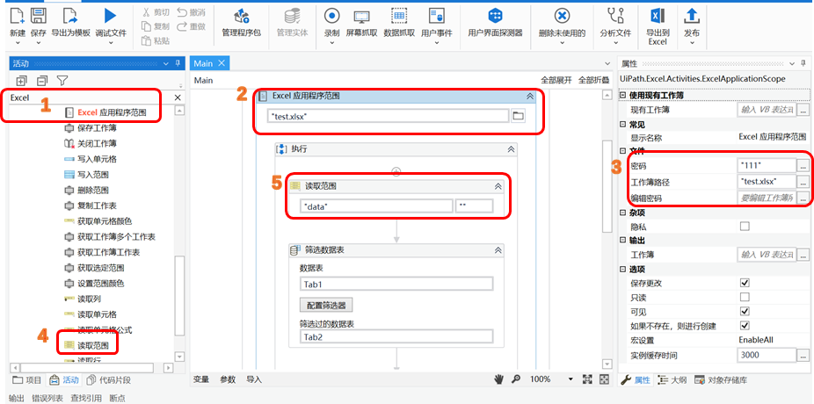Click plus add-activity icon in 执行 sequence
This screenshot has height=404, width=814.
396,171
